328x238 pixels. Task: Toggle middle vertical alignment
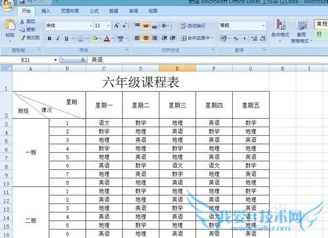pos(146,26)
